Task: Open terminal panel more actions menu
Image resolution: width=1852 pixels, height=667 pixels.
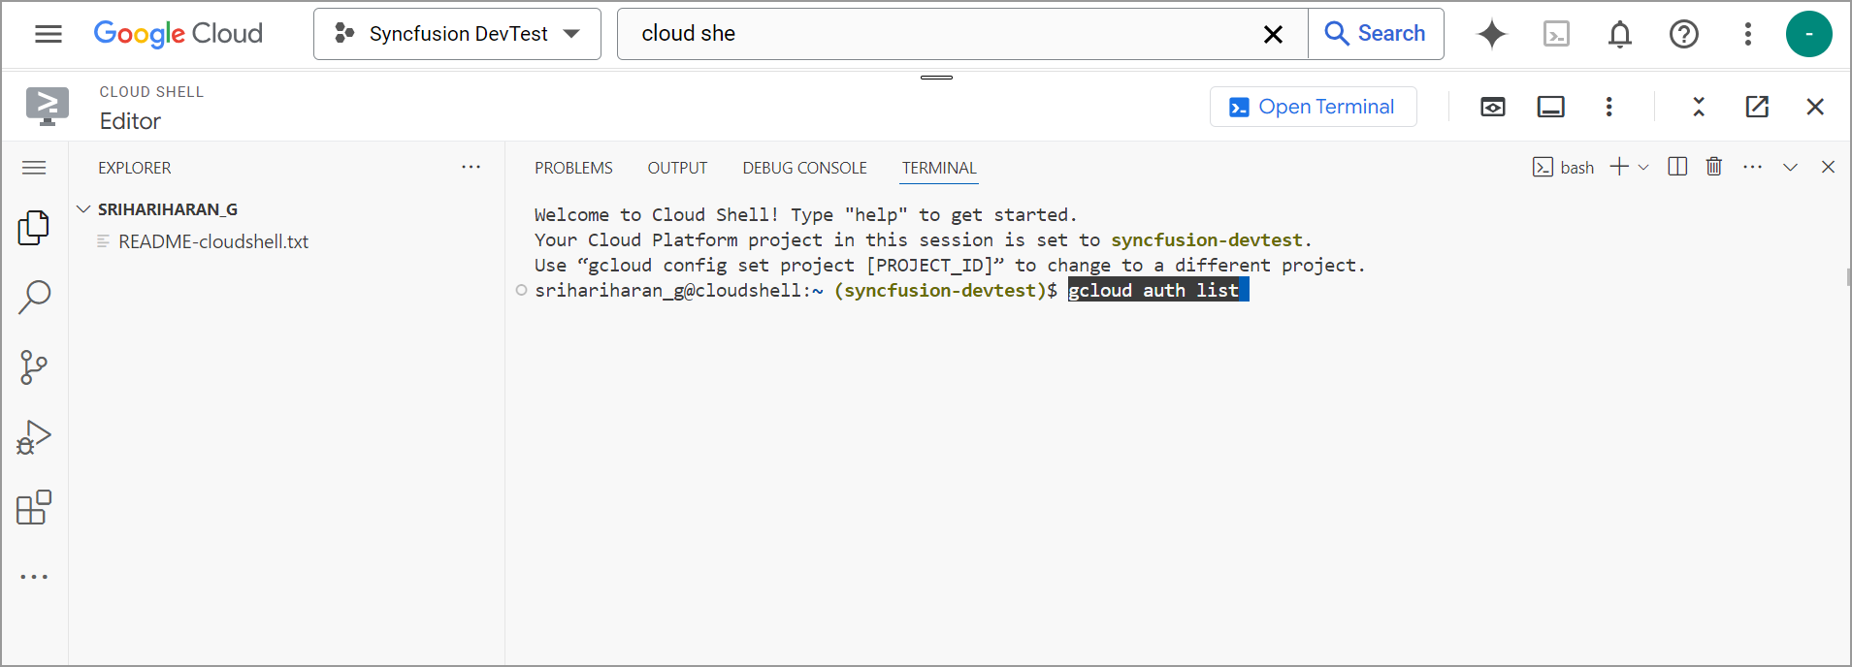Action: point(1752,168)
